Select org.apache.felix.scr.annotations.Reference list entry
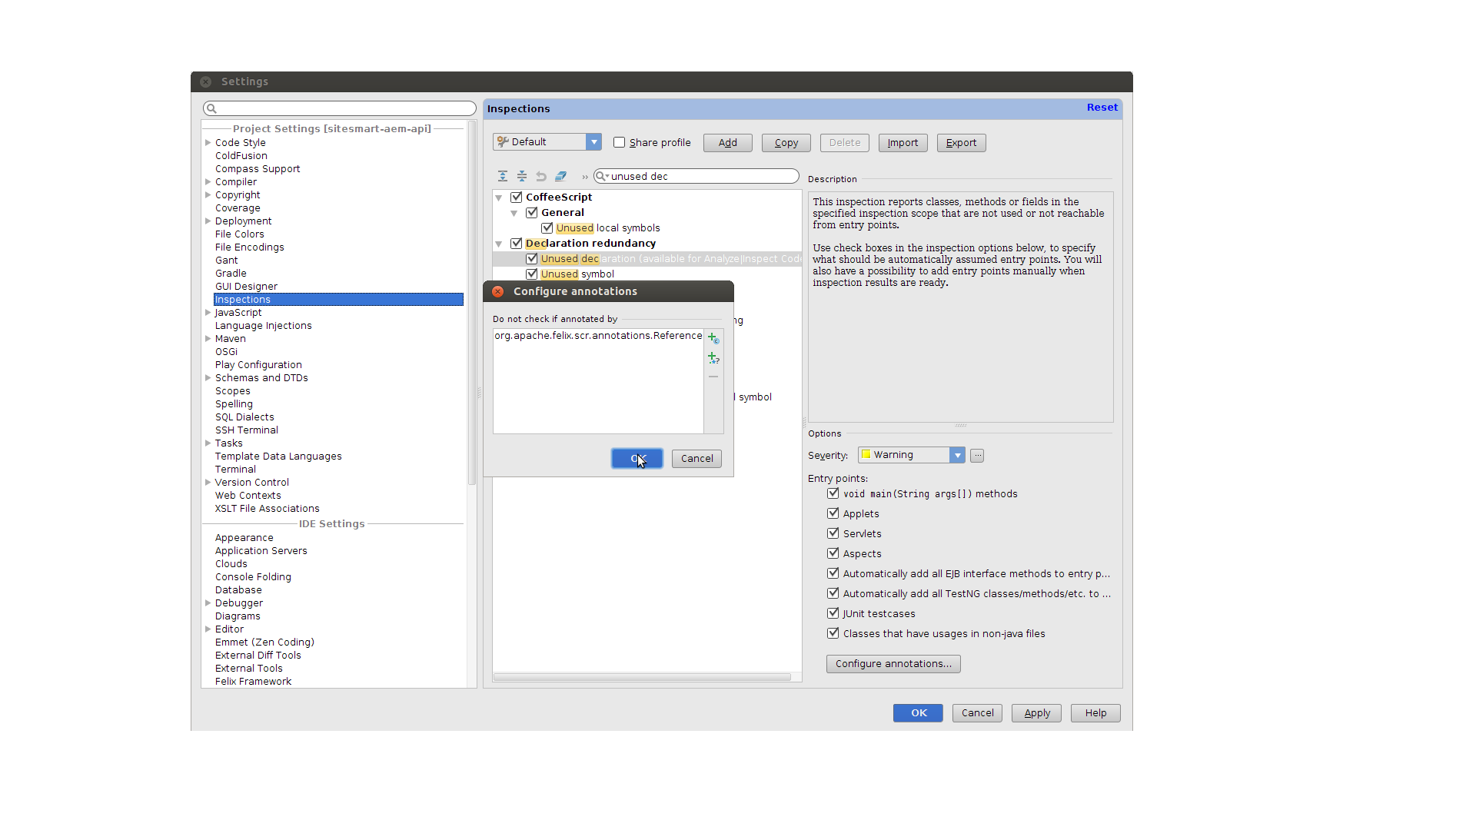 coord(598,336)
